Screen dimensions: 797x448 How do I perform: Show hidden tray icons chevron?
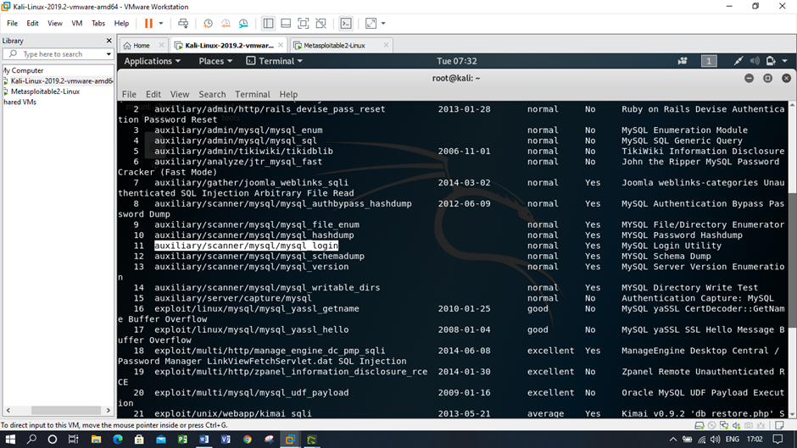pos(673,440)
